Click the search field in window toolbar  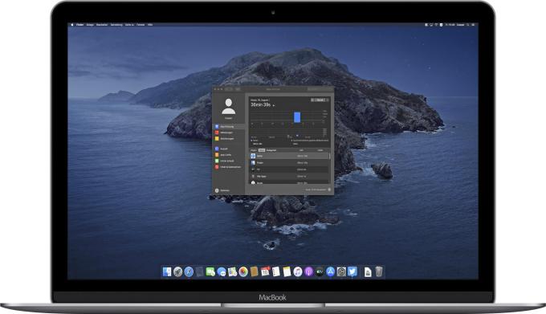tap(320, 89)
